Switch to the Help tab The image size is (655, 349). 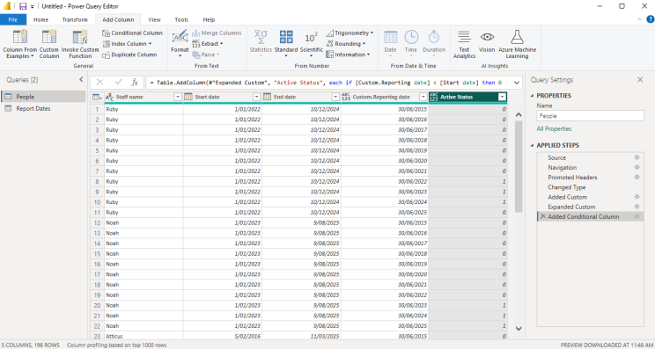[x=209, y=19]
